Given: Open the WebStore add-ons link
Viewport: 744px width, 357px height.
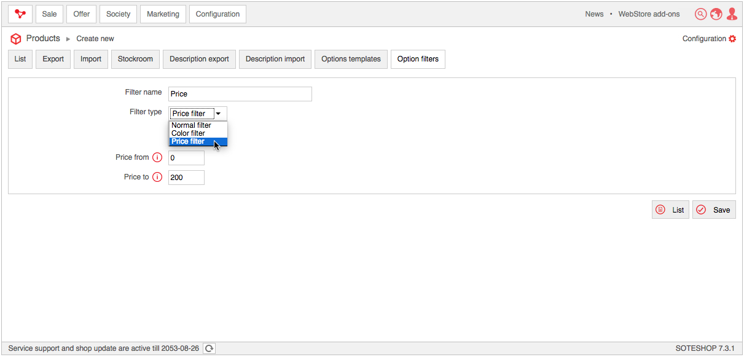Looking at the screenshot, I should [649, 14].
